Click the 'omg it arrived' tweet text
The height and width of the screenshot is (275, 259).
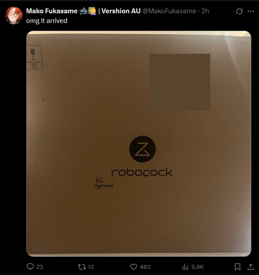(x=47, y=21)
